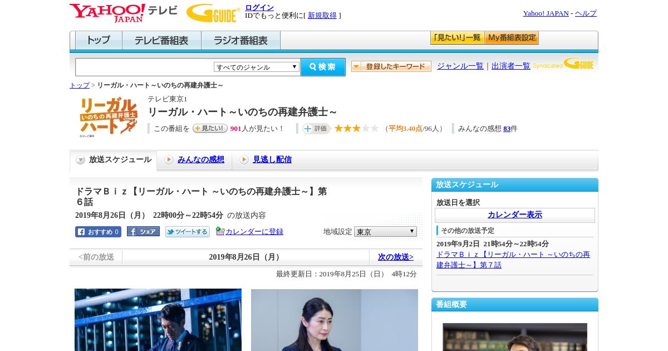Click the 見たい! add button
The width and height of the screenshot is (668, 351).
tap(210, 128)
